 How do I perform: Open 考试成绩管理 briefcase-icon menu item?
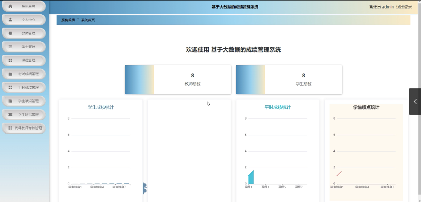[x=24, y=74]
